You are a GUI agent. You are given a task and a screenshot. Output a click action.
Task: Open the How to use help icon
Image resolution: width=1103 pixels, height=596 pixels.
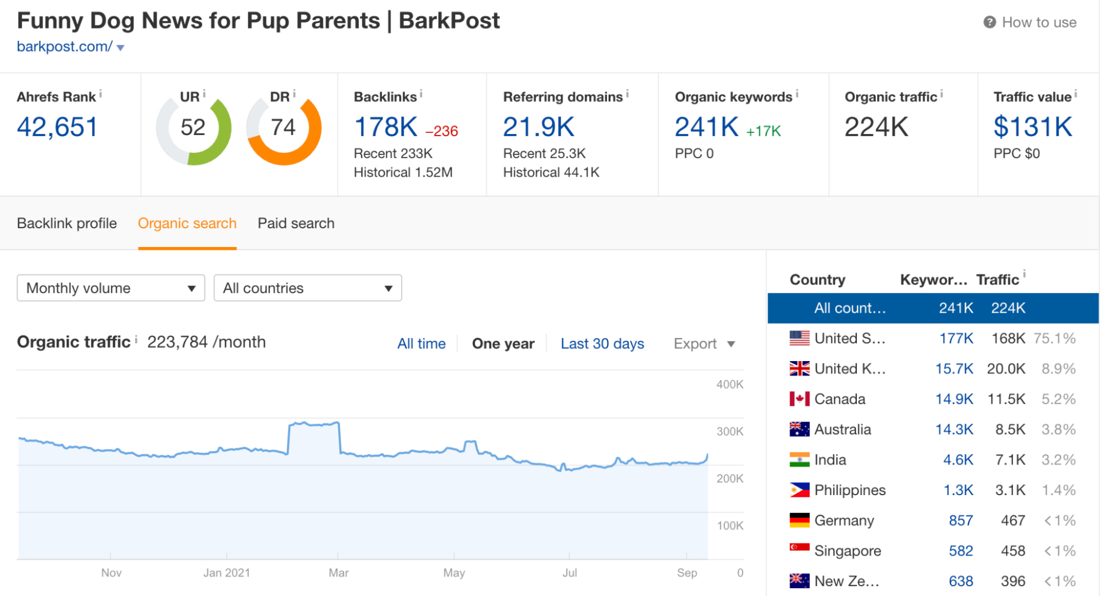(990, 22)
